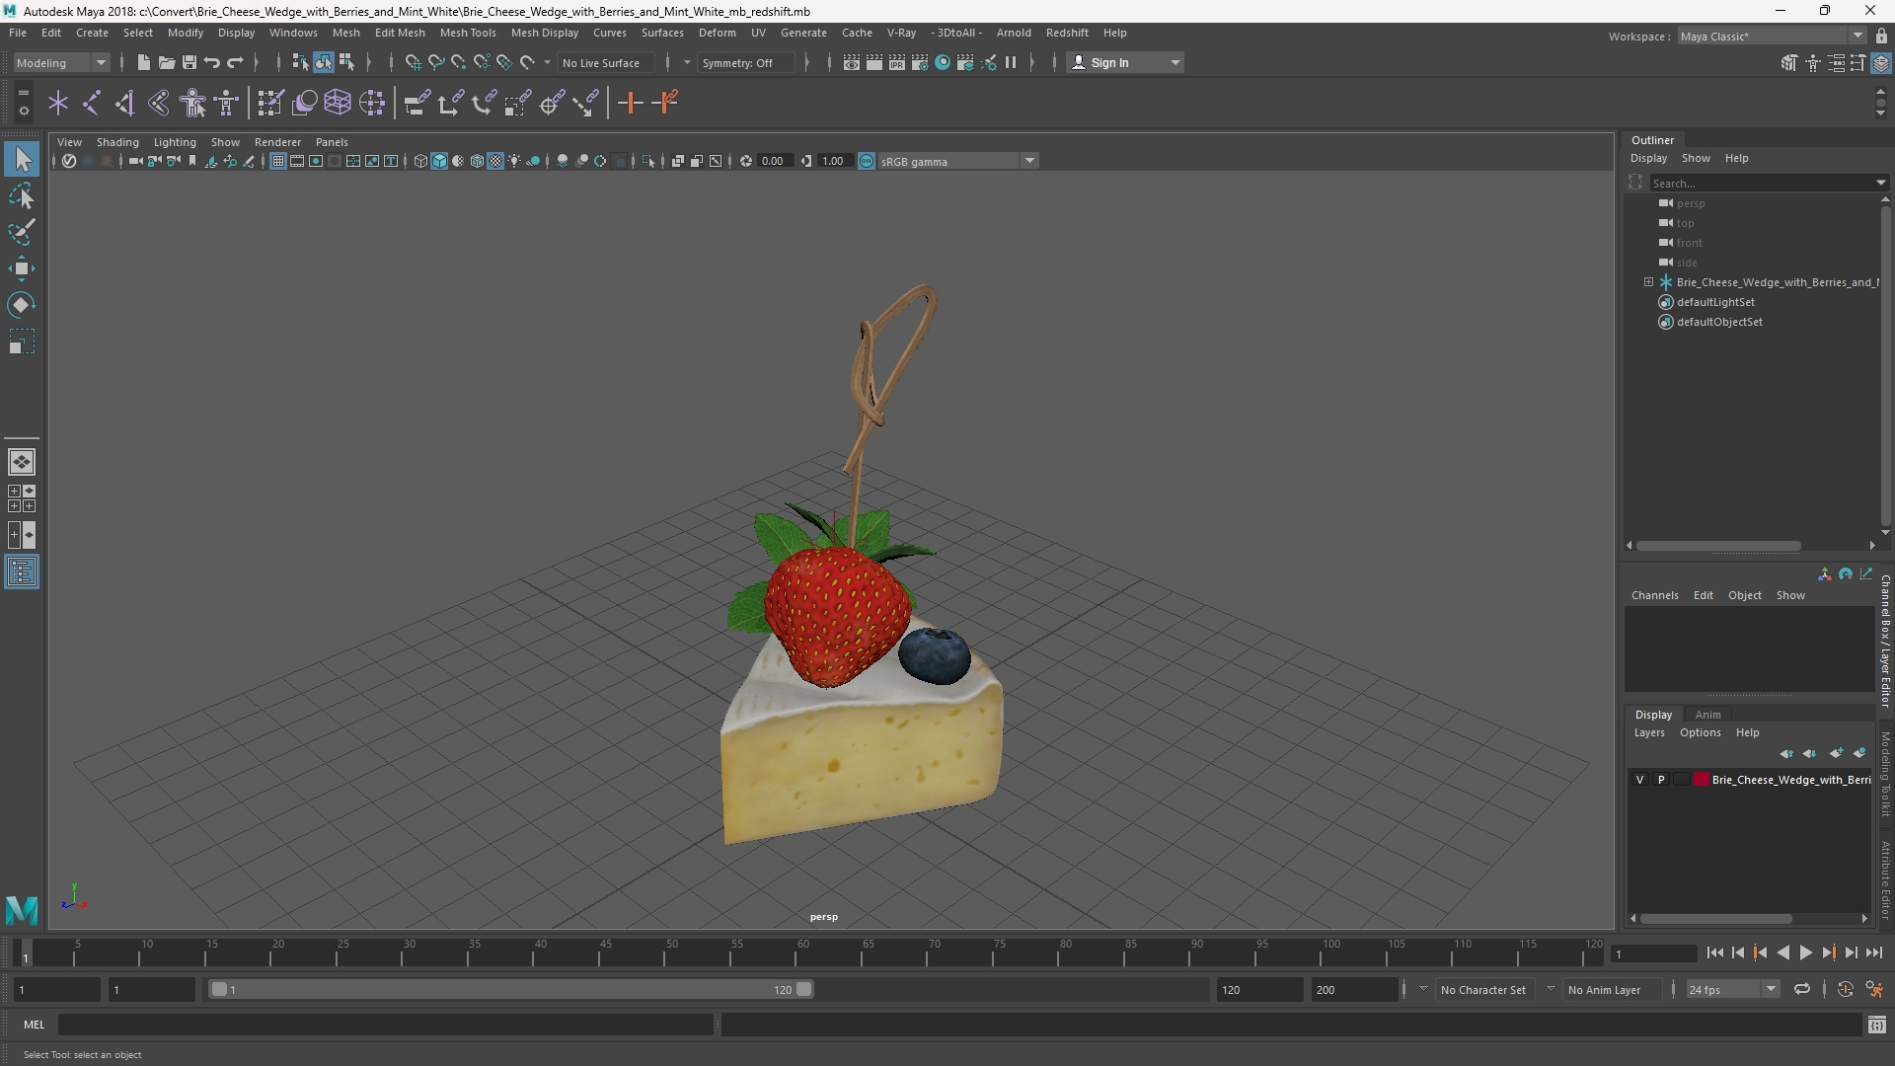Open Animation Preferences icon near fps
This screenshot has width=1895, height=1066.
(1874, 989)
